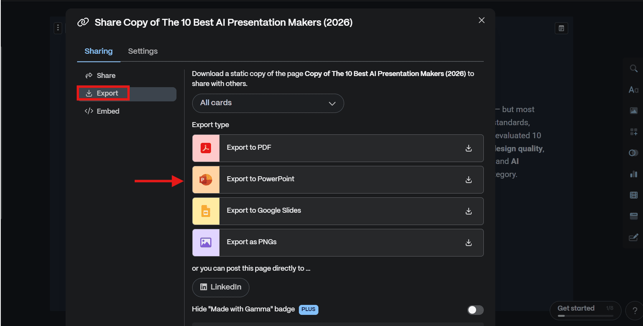Open the All cards dropdown

point(268,103)
